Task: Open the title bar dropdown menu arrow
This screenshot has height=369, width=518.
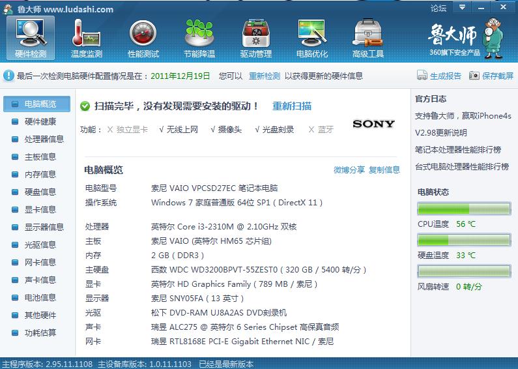Action: (462, 7)
